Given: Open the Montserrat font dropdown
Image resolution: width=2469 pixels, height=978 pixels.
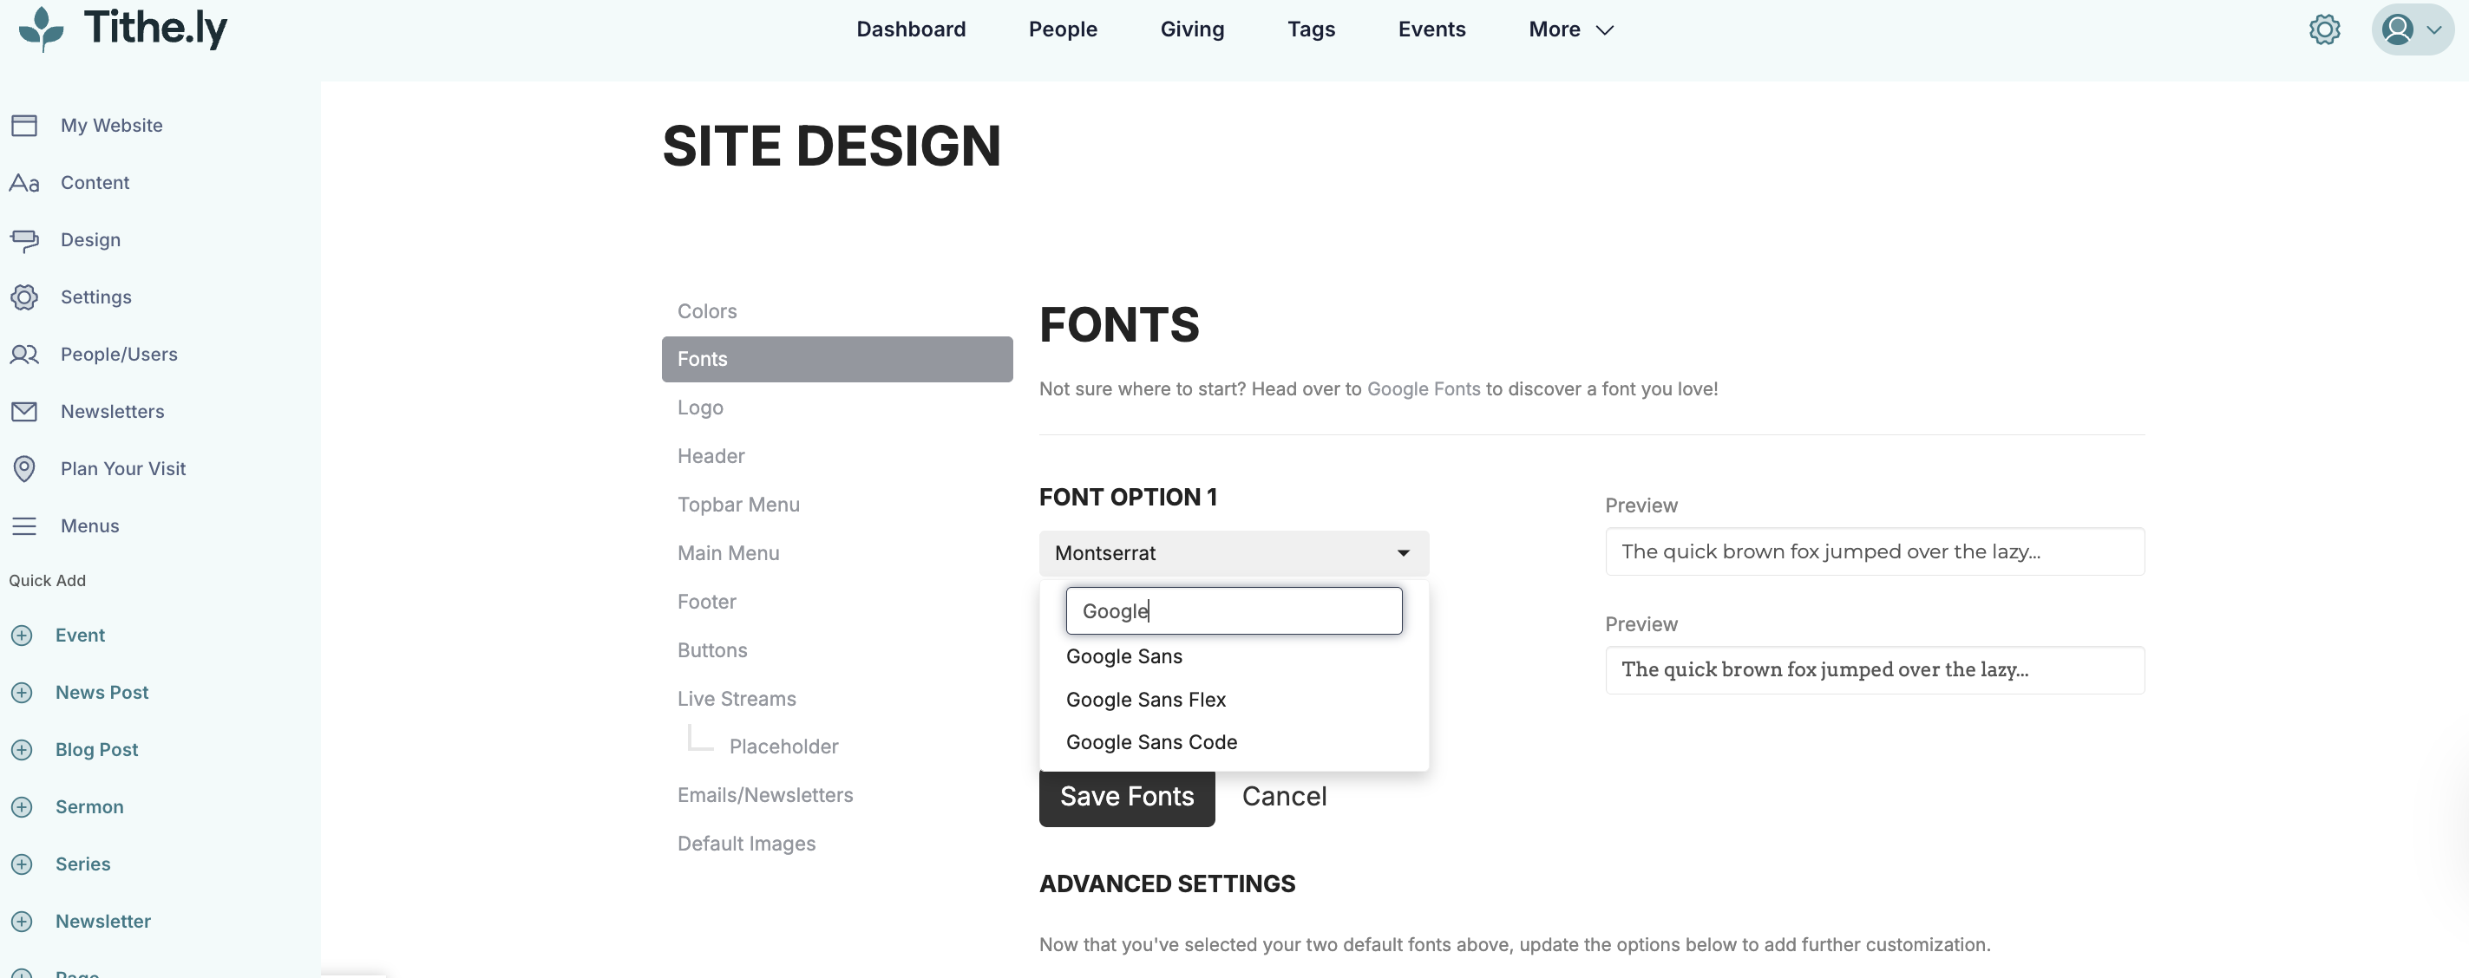Looking at the screenshot, I should [x=1234, y=552].
